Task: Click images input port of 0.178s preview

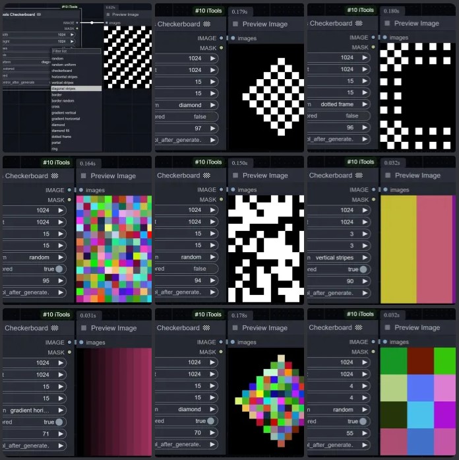Action: (x=233, y=342)
